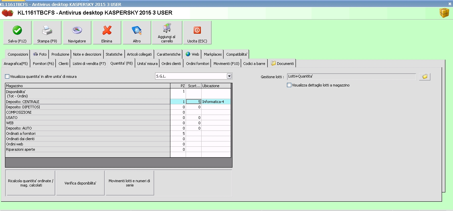453x211 pixels.
Task: Click the Informatica-4 ubicazione cell
Action: (x=216, y=102)
